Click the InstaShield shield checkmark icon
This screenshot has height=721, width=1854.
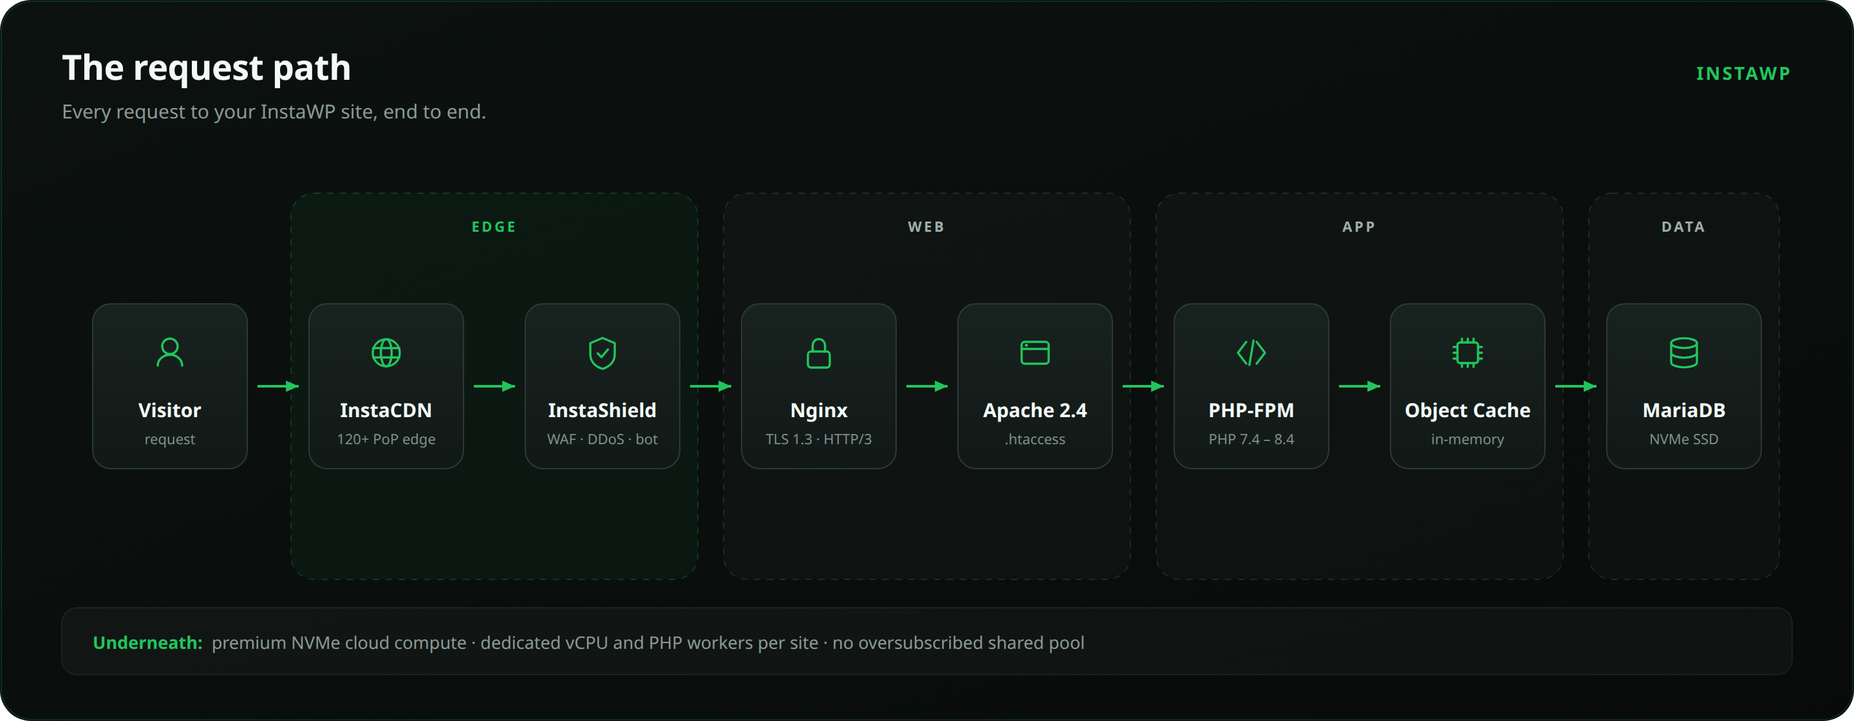click(x=603, y=353)
